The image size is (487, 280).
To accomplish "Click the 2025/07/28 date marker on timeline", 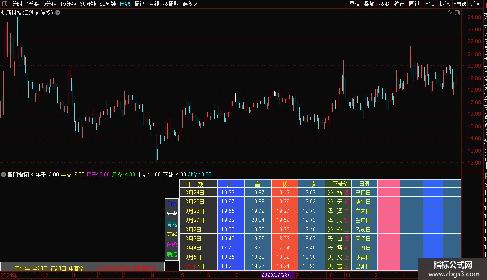I will point(278,275).
